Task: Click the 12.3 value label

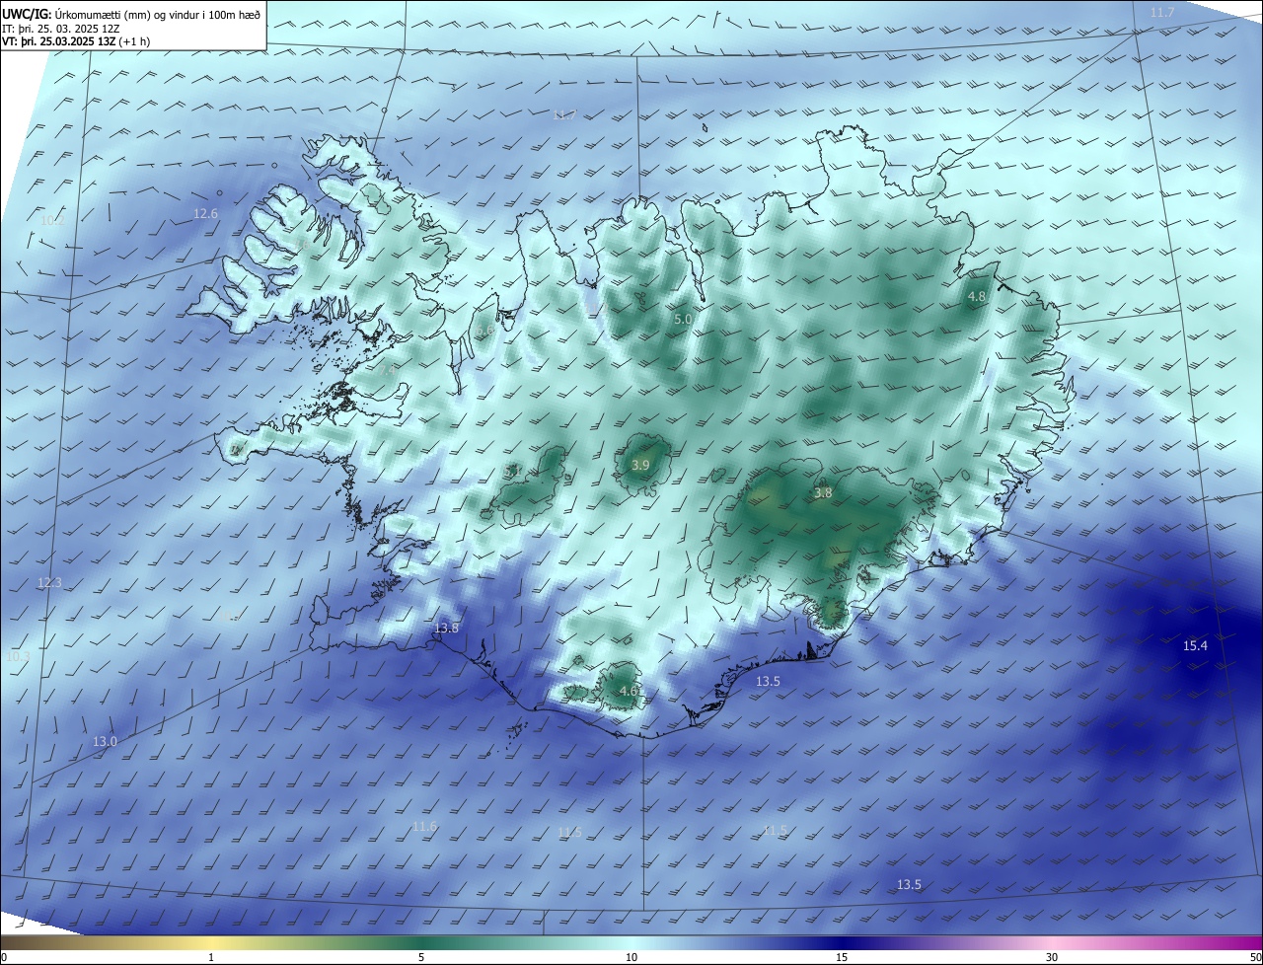Action: coord(49,582)
